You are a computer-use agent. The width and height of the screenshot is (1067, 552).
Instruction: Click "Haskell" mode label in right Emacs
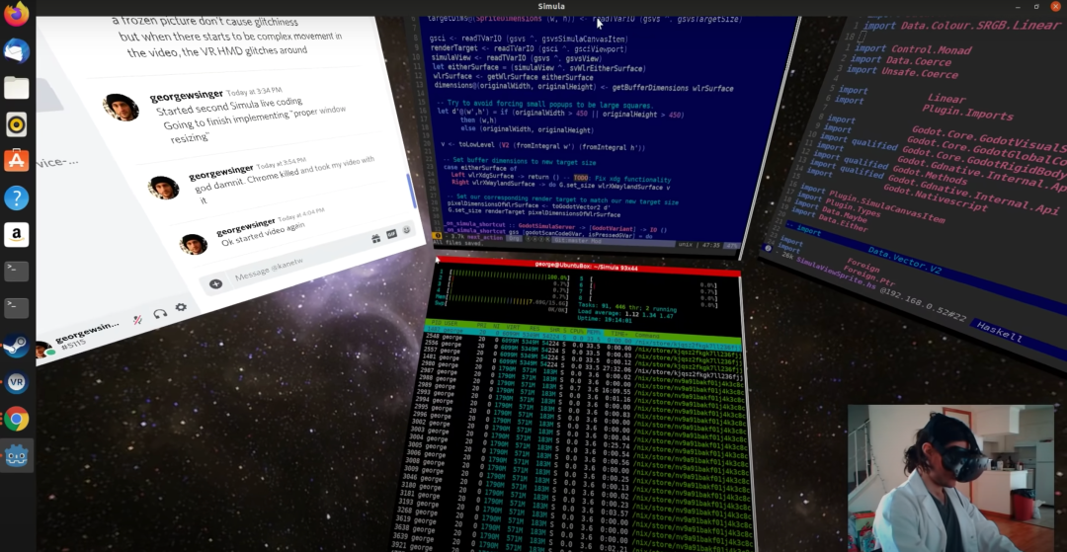tap(999, 331)
